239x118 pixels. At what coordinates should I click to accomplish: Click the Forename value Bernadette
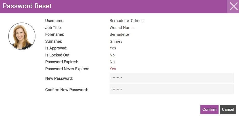click(119, 34)
